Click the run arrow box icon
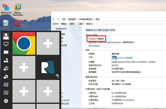Image resolution: width=166 pixels, height=109 pixels. coord(6,93)
